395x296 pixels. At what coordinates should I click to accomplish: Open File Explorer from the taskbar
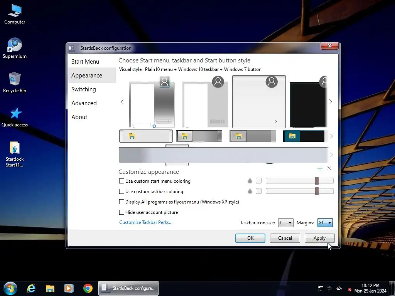point(50,288)
